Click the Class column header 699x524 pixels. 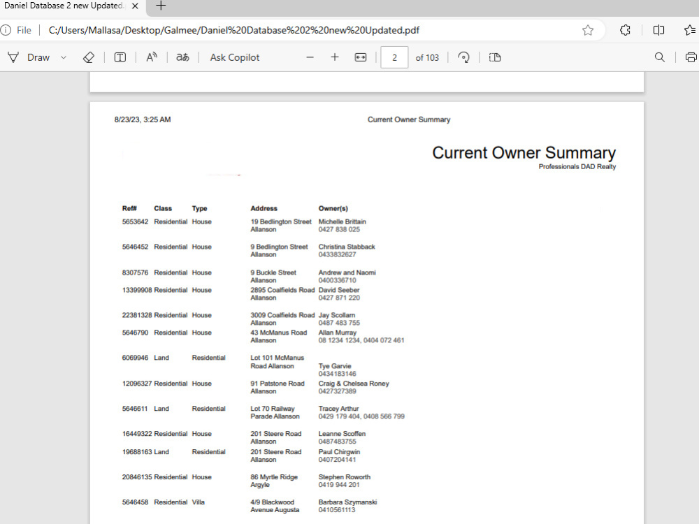click(163, 208)
